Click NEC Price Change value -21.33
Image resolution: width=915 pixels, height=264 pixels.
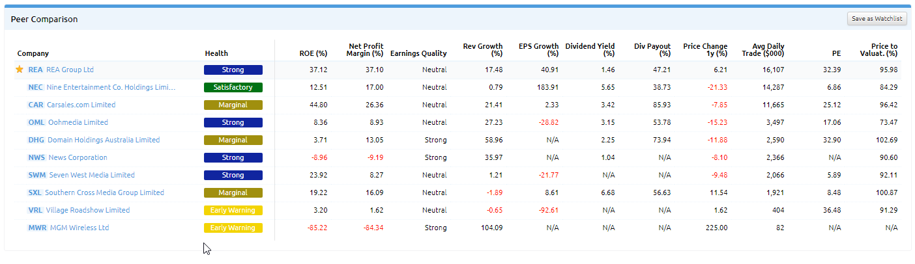pyautogui.click(x=717, y=87)
